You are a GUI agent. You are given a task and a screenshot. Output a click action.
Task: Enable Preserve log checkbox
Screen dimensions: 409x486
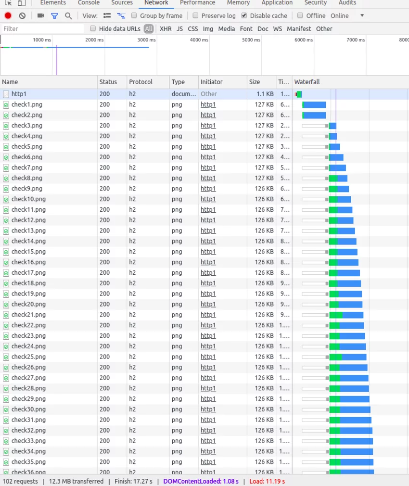coord(195,15)
